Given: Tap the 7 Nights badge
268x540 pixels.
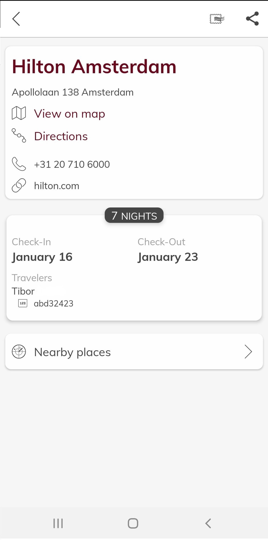Looking at the screenshot, I should click(134, 215).
